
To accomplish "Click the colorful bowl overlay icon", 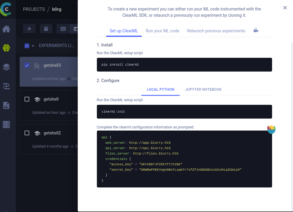I will click(x=271, y=129).
